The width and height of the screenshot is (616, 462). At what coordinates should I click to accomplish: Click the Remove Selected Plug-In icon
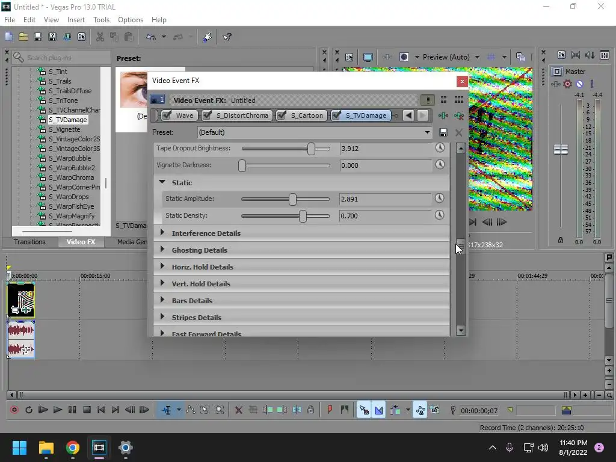458,115
